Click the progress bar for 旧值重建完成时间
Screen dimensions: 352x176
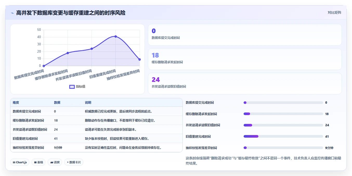pos(283,136)
